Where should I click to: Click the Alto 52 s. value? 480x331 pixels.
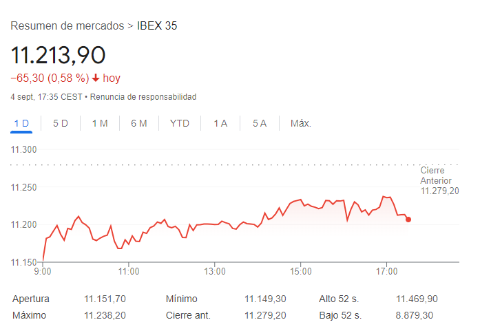click(417, 299)
